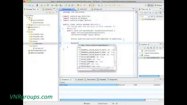Select the assets folder
This screenshot has height=105, width=187.
[x=32, y=29]
